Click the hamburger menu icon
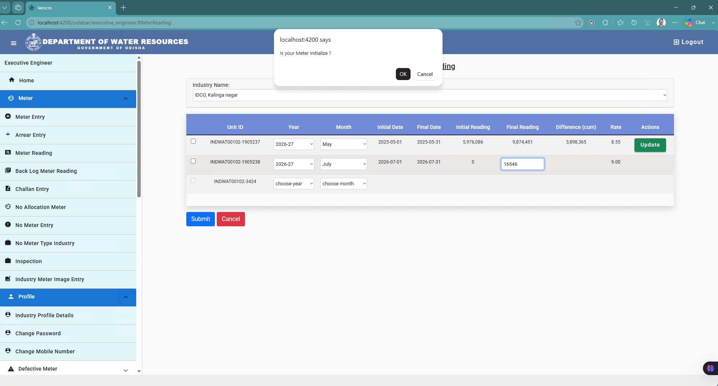 [x=14, y=43]
